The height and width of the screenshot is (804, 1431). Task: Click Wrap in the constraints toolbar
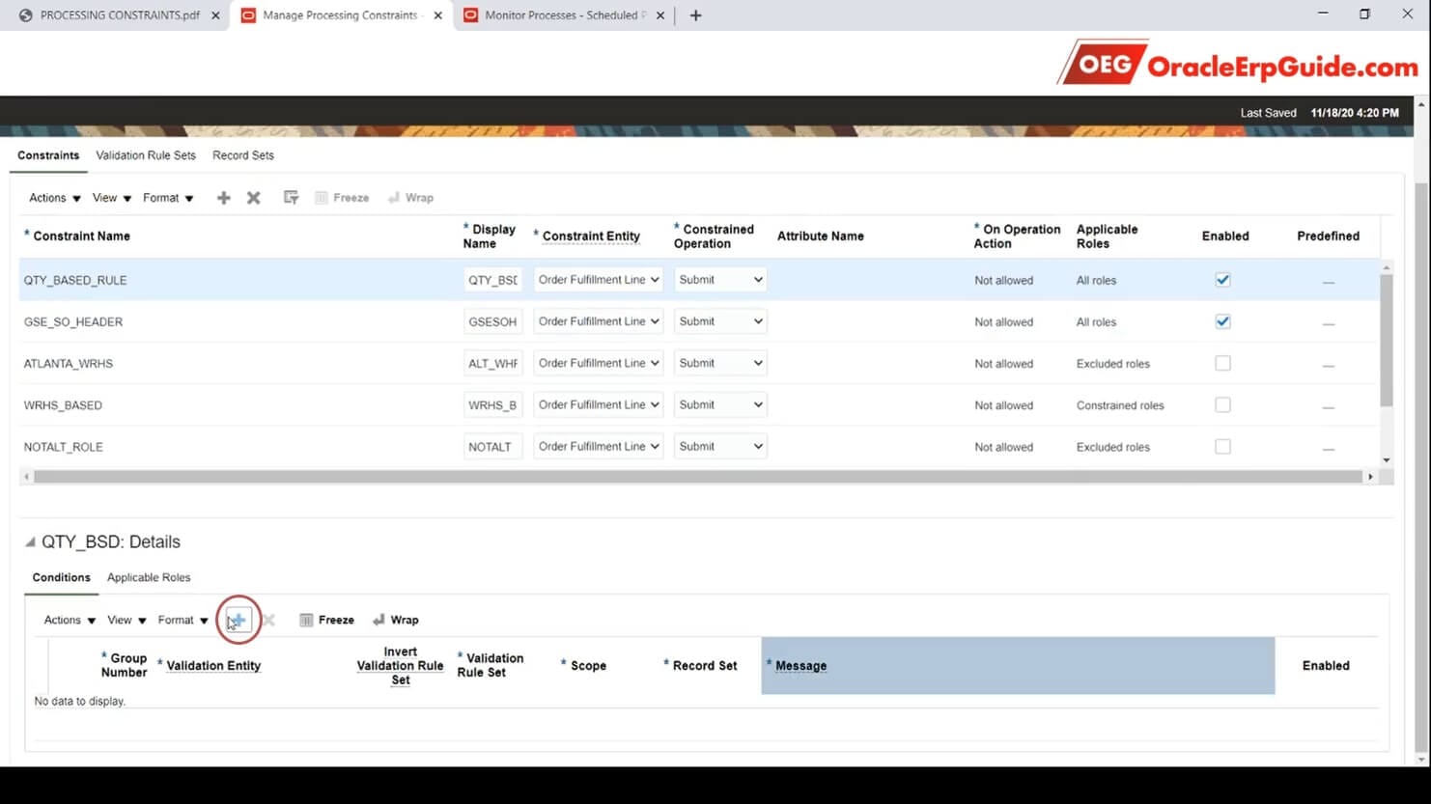410,198
